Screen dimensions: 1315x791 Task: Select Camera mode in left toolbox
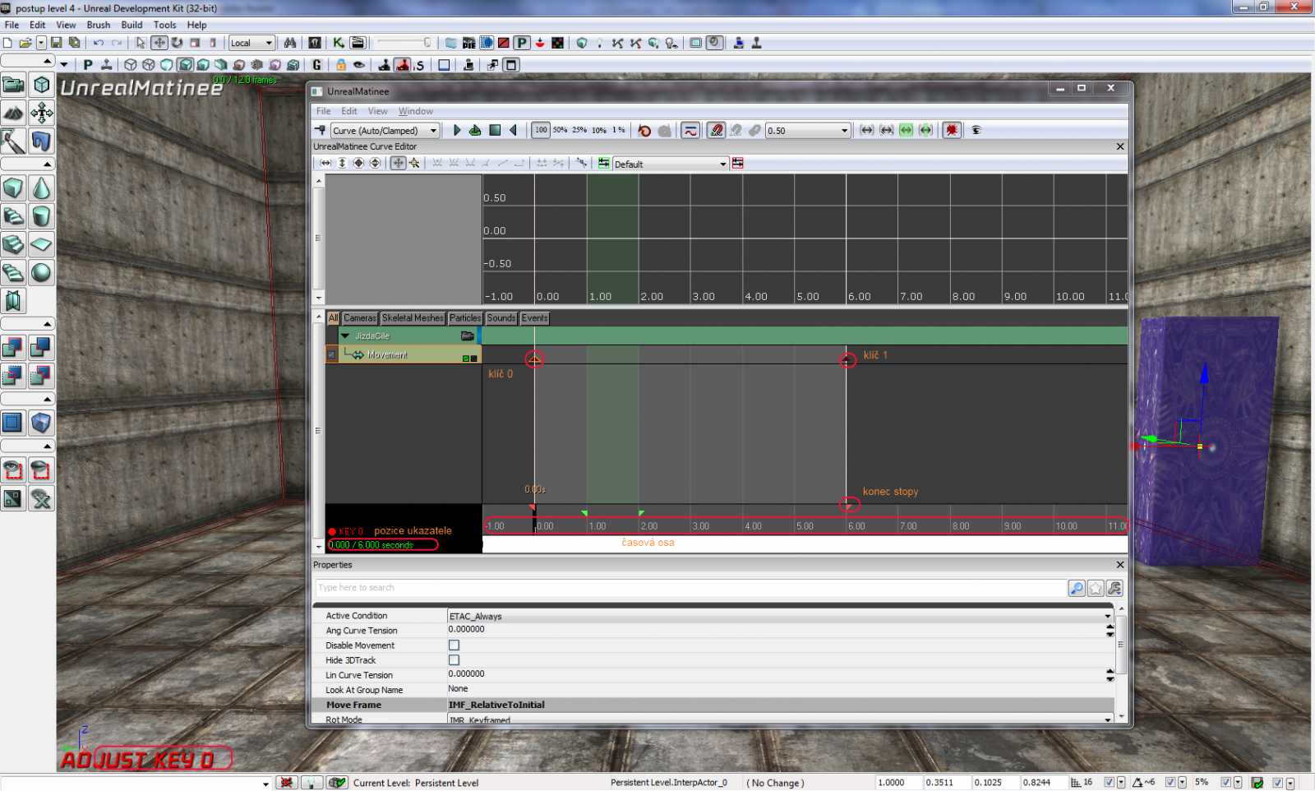tap(13, 85)
